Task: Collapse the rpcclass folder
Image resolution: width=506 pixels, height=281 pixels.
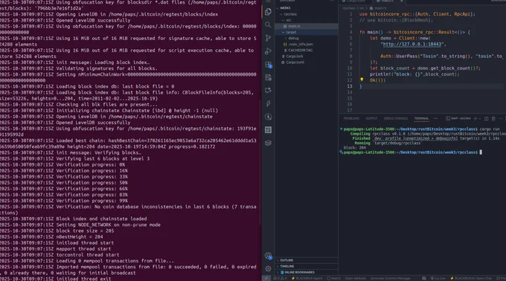Action: pyautogui.click(x=307, y=14)
